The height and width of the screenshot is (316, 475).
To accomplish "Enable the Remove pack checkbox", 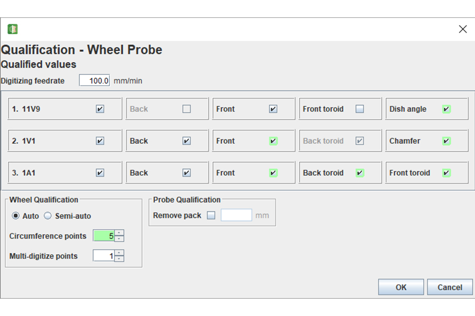I will [x=211, y=215].
